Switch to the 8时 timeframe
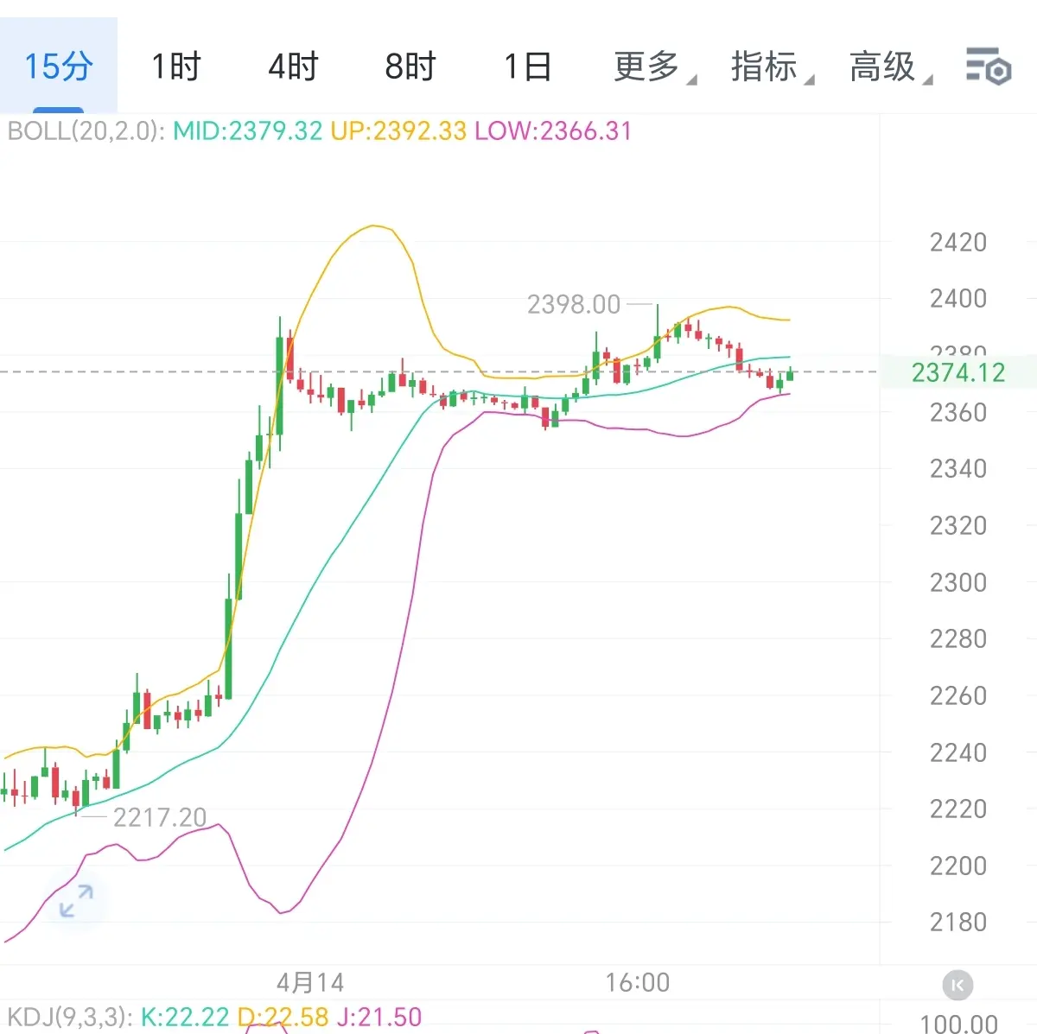Image resolution: width=1037 pixels, height=1034 pixels. coord(410,67)
